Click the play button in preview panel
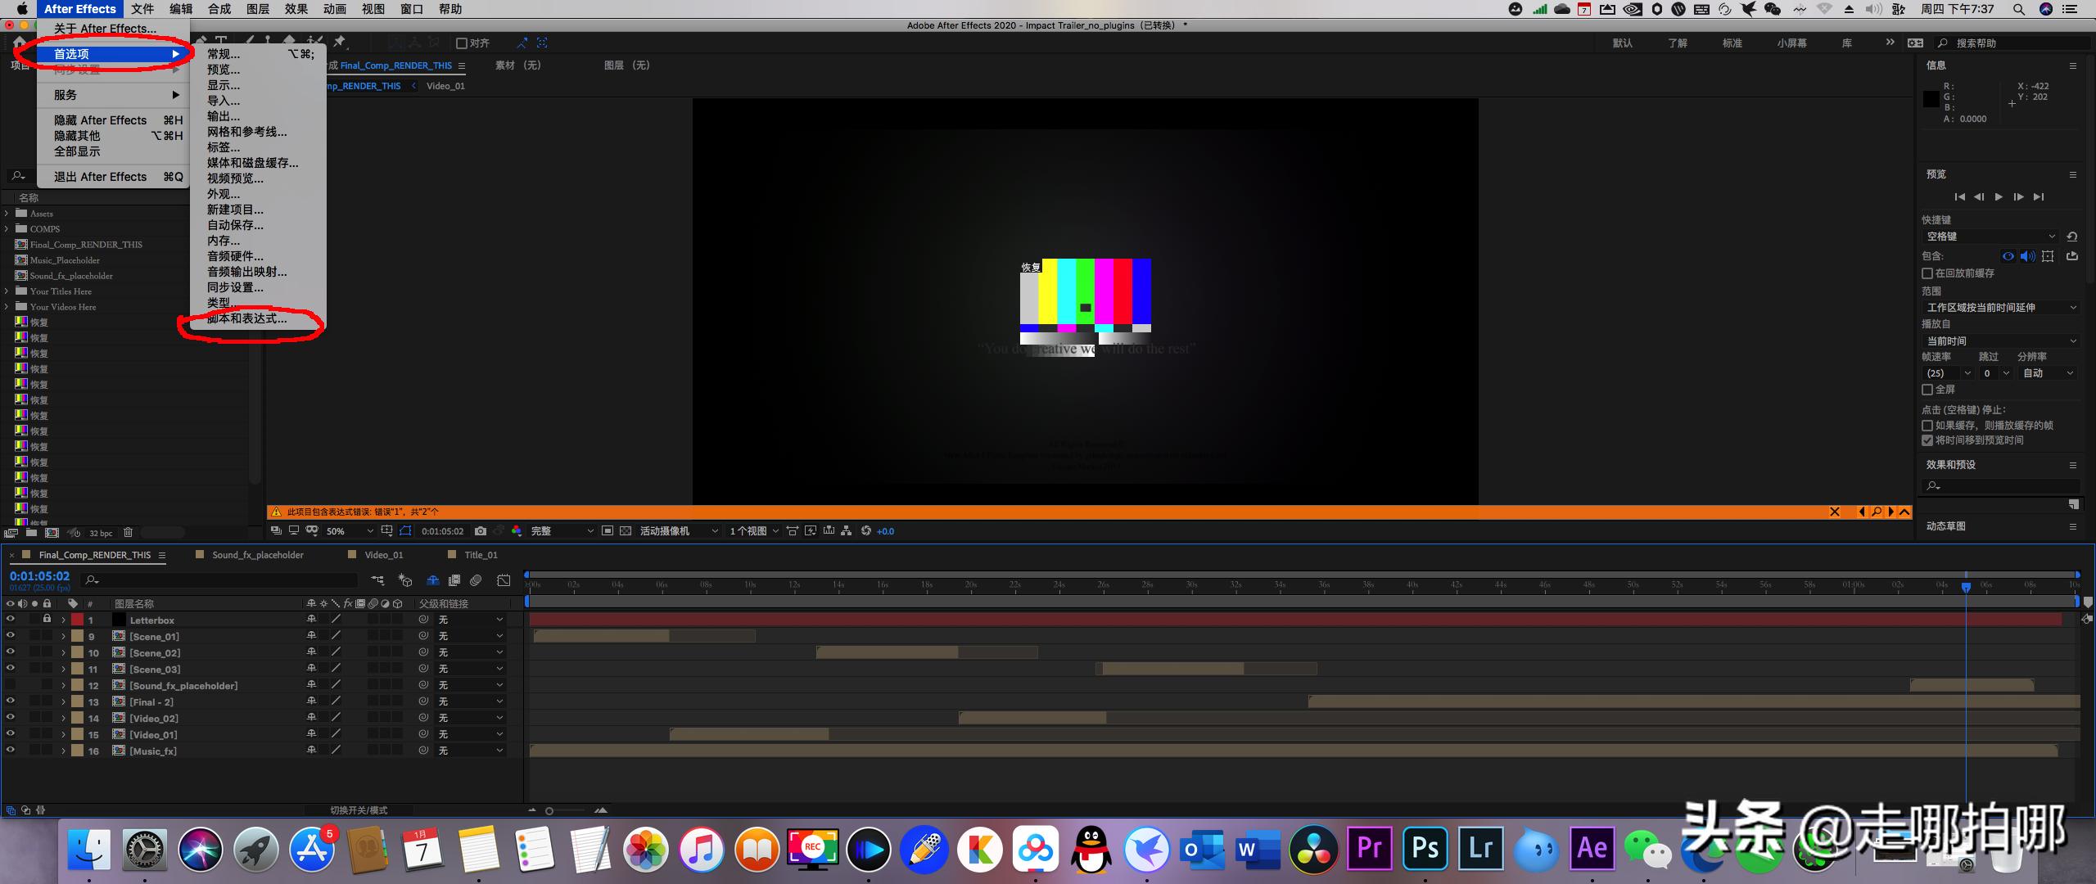Screen dimensions: 2096x884 (1999, 196)
